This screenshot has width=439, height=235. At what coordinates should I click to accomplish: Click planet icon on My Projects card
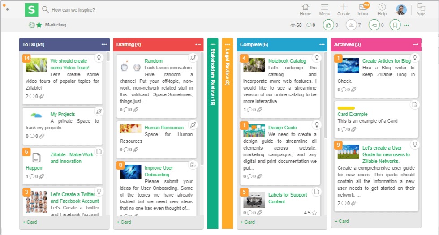pos(99,111)
